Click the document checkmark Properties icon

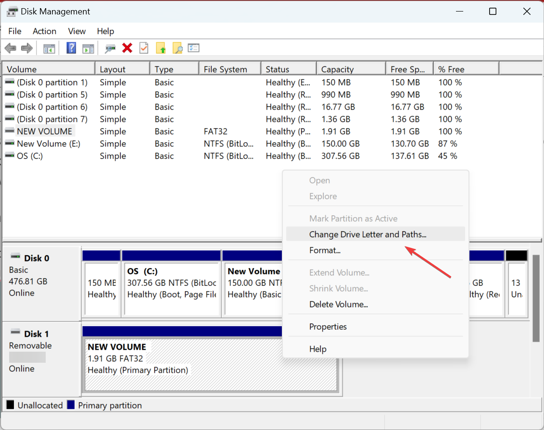(144, 48)
